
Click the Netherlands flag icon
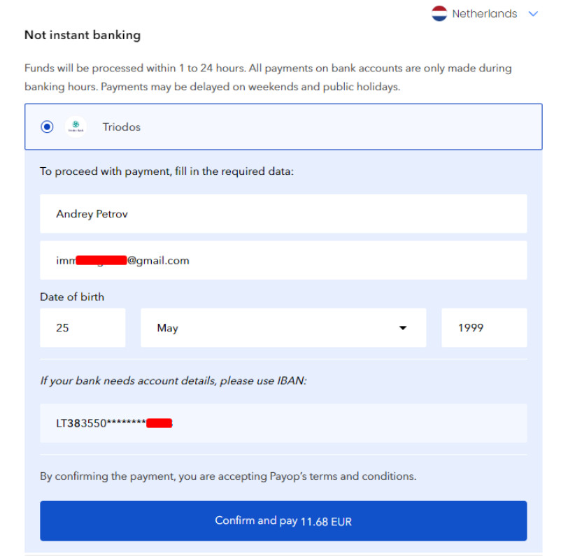(439, 13)
